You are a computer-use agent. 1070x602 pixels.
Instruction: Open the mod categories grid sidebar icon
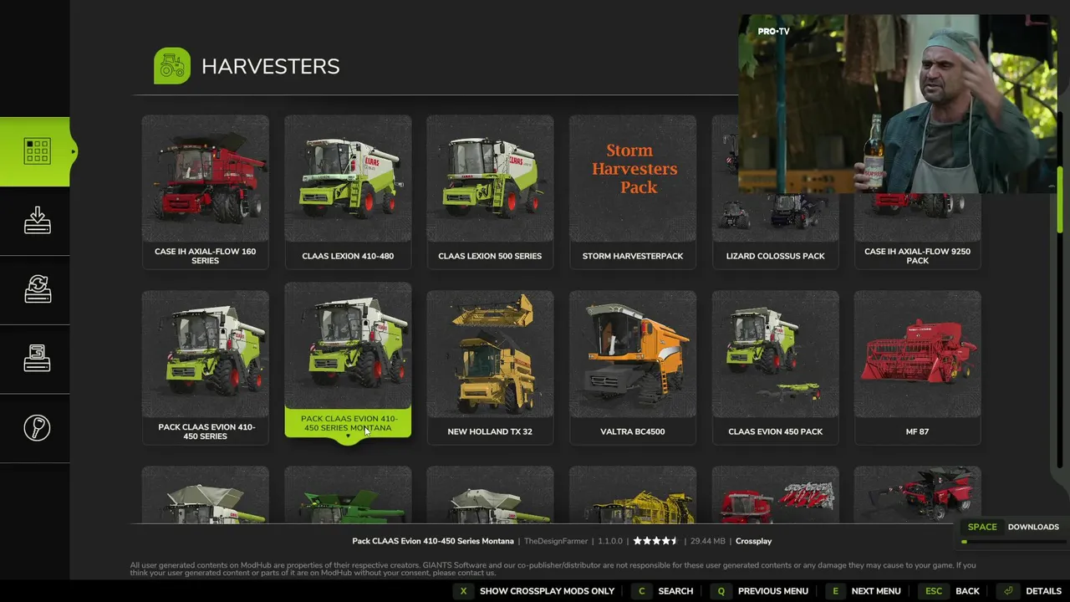coord(37,151)
